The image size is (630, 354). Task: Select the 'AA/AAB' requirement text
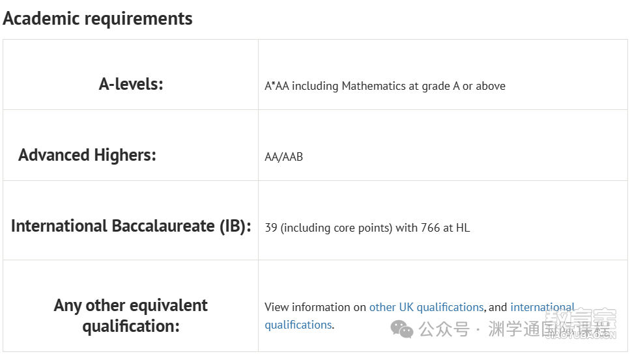283,157
